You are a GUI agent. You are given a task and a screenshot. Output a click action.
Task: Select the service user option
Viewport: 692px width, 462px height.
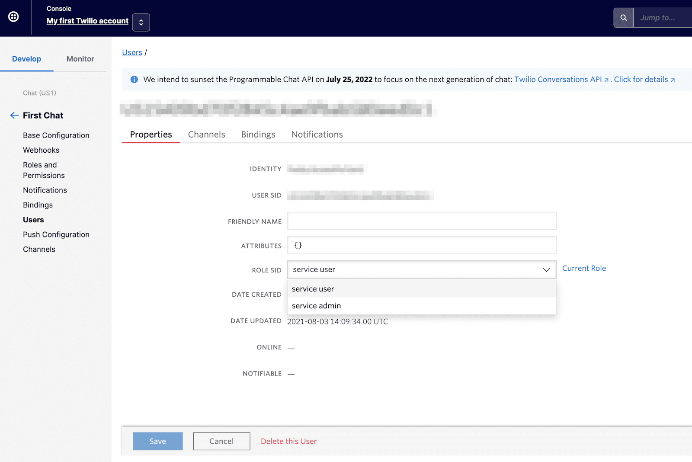[x=313, y=289]
